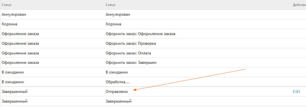This screenshot has width=306, height=108.
Task: Select "Оформление заказа" group cell in Оплата row
Action: pos(20,53)
